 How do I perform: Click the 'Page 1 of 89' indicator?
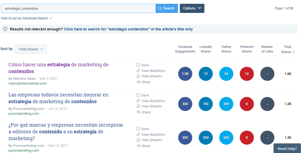coord(284,8)
